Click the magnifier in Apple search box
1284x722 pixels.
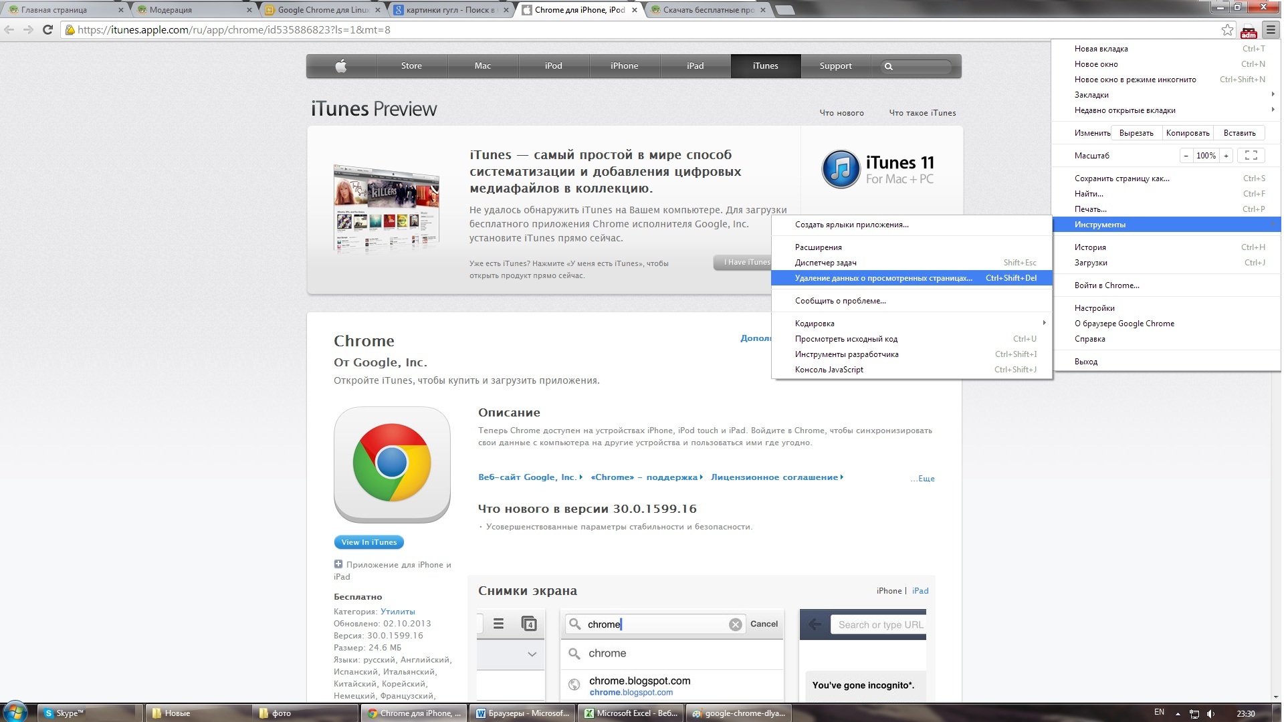[x=888, y=66]
